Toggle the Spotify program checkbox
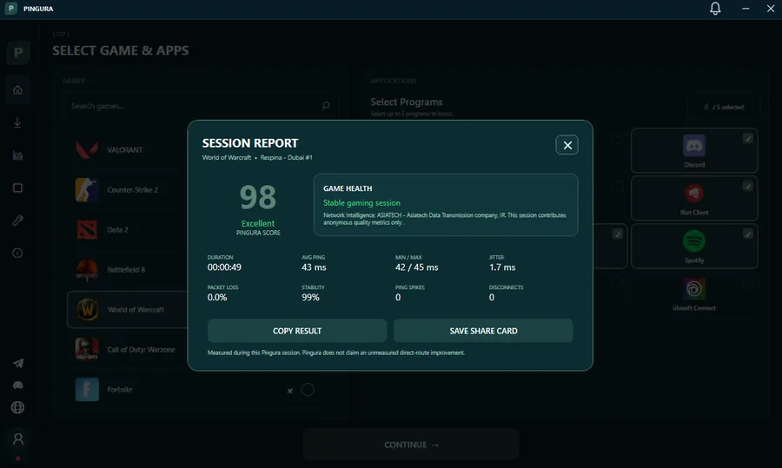Screen dimensions: 782x468 point(747,234)
